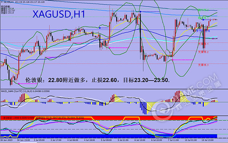Click the triangle arrow beside SILVER,H1
The width and height of the screenshot is (228, 143).
2,2
